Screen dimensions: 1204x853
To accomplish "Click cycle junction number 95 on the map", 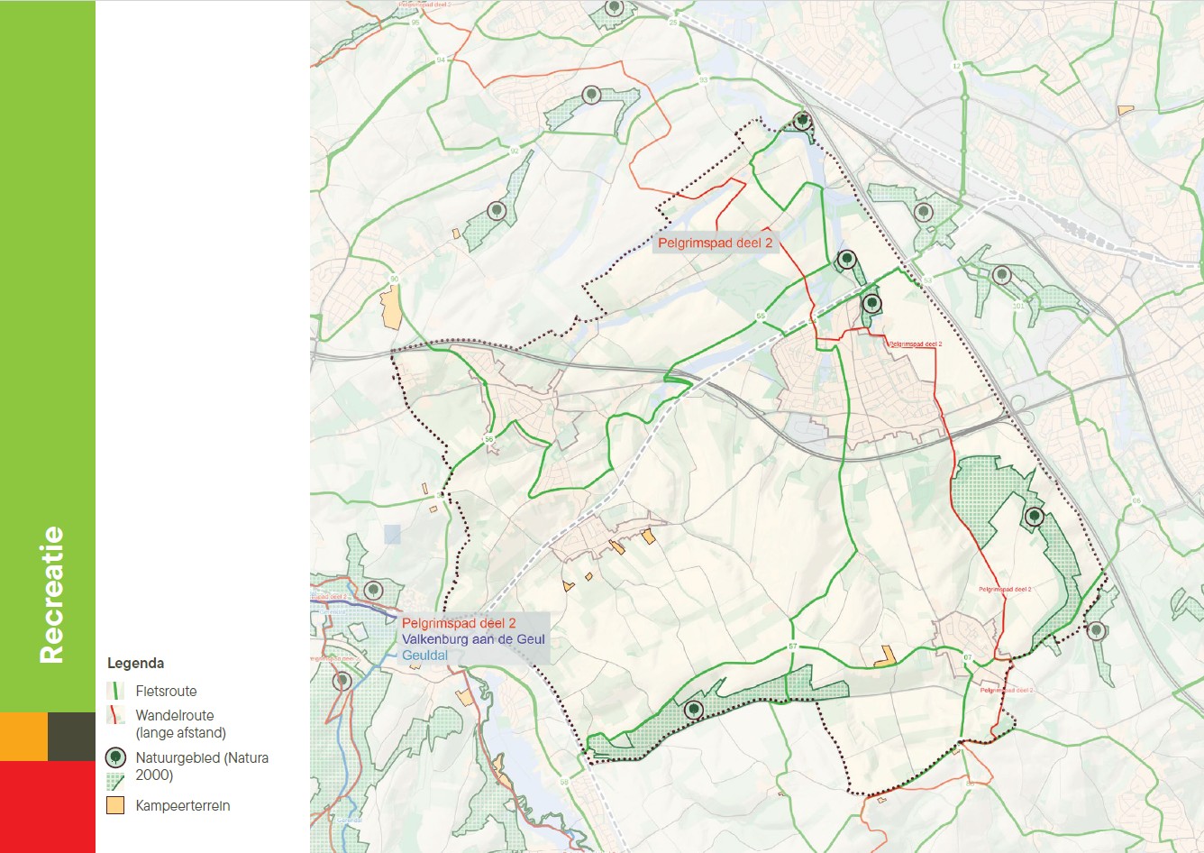I will click(415, 22).
